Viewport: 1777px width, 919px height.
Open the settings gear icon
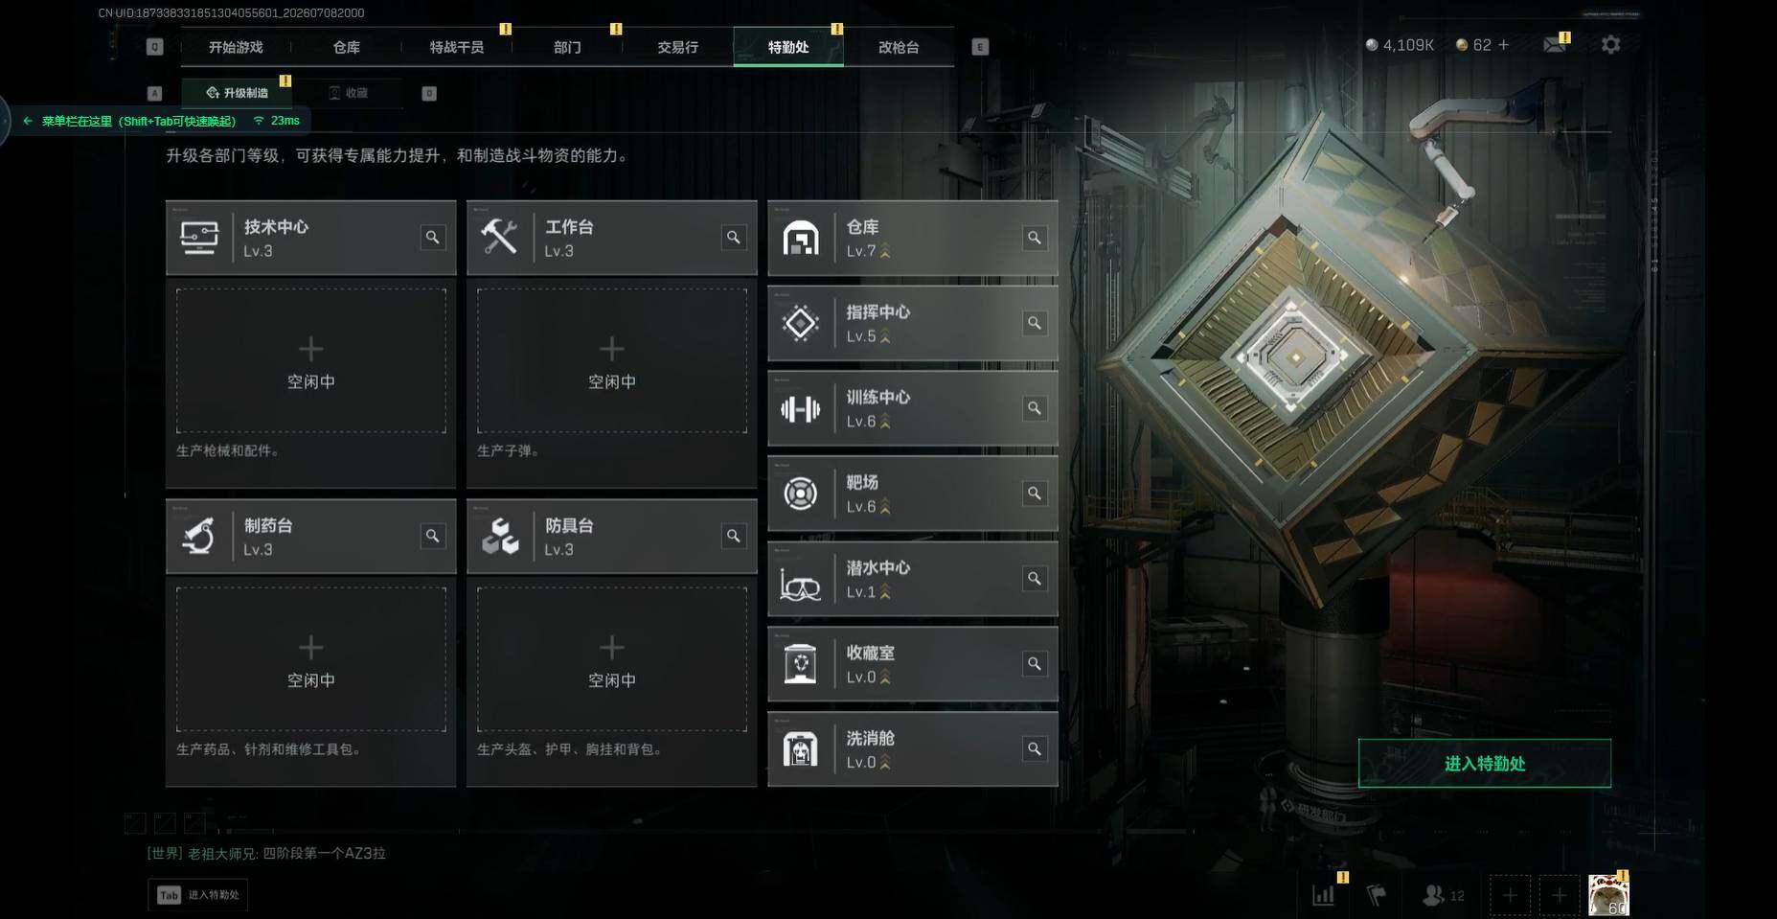click(x=1610, y=45)
